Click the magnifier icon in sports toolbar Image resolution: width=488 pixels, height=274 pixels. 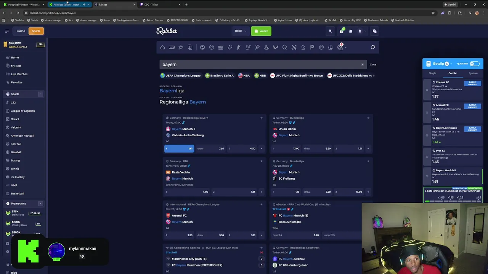pyautogui.click(x=373, y=47)
